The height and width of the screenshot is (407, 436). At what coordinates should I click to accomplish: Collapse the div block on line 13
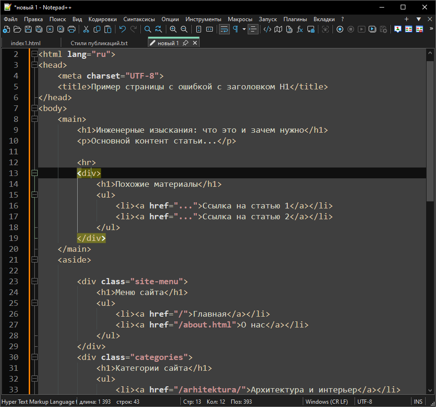click(x=34, y=173)
